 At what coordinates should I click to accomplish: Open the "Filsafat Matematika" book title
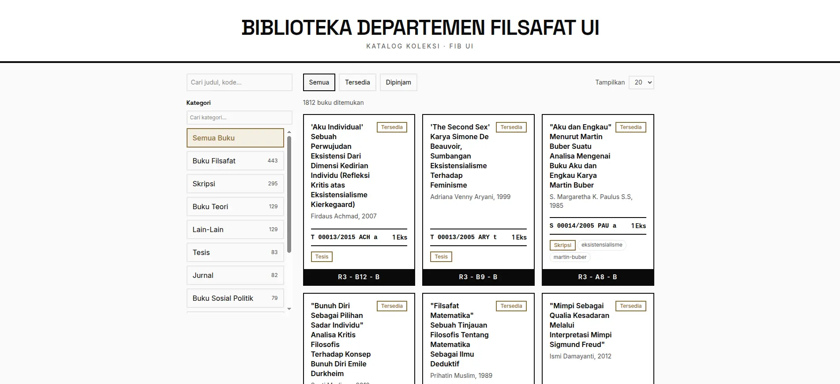pos(459,335)
